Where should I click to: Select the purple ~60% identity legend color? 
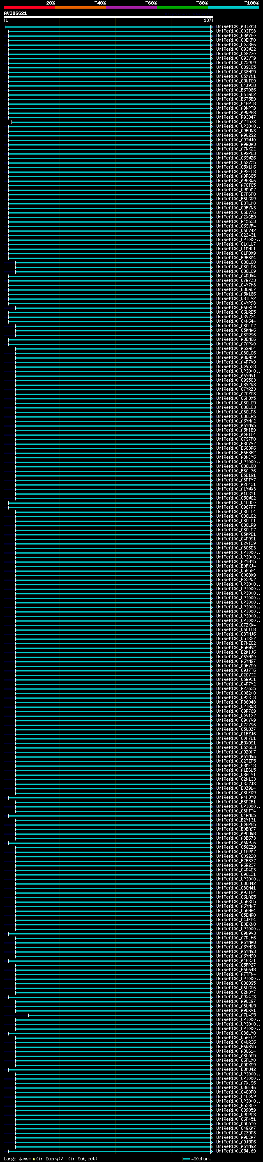(x=132, y=7)
